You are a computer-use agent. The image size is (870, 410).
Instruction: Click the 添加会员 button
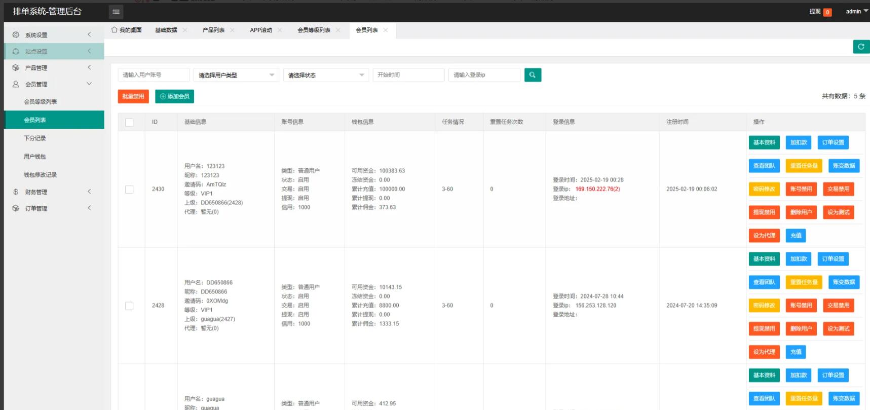[x=174, y=96]
